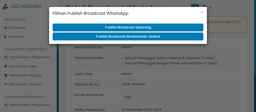This screenshot has height=112, width=256.
Task: Click the Konten Broadcast box containing halo
Action: [x=180, y=97]
